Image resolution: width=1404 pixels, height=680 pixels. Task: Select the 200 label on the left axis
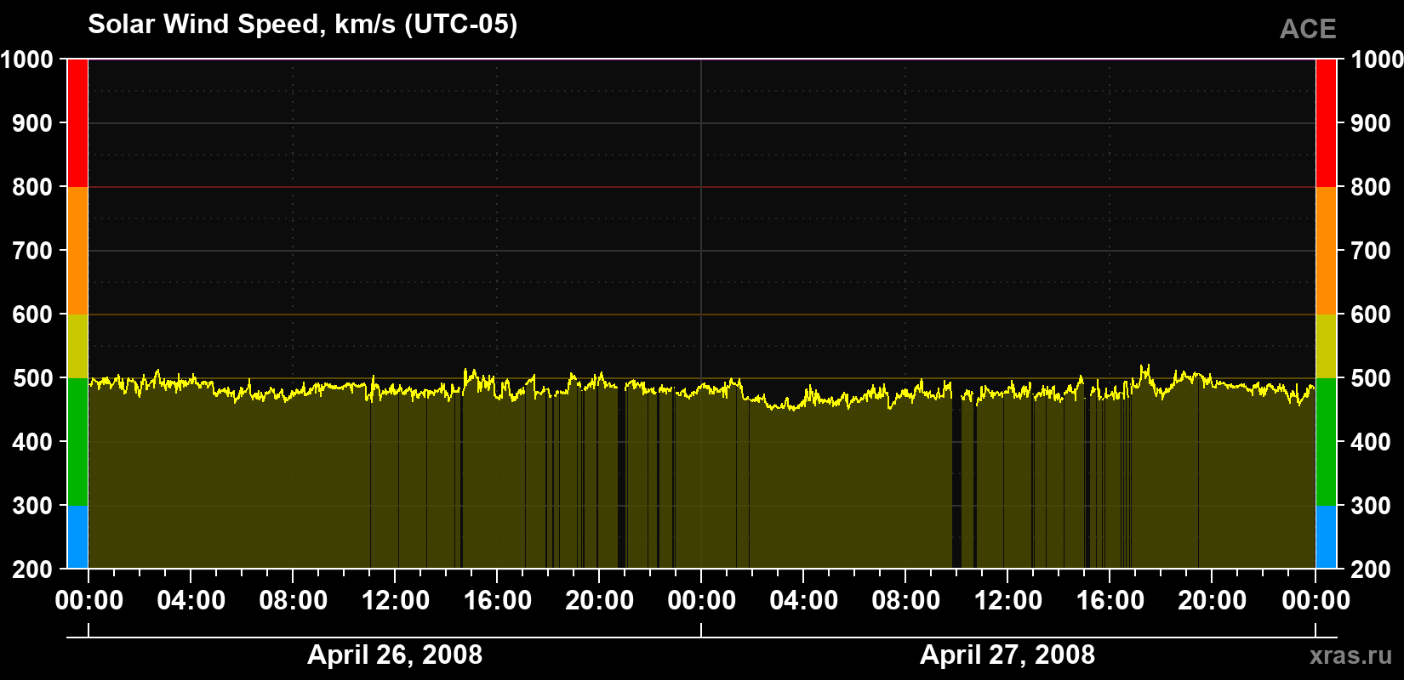point(33,569)
